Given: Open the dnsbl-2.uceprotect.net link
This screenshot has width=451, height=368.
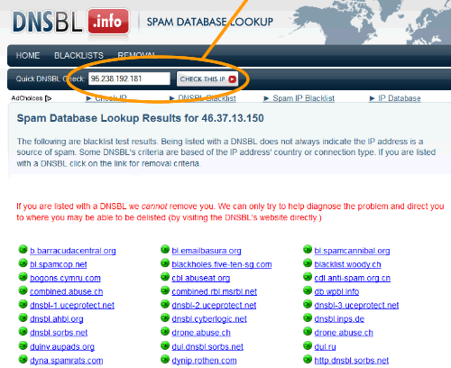Looking at the screenshot, I should tap(214, 306).
